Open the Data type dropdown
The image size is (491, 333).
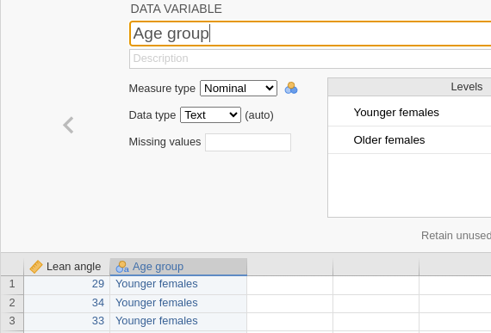210,115
